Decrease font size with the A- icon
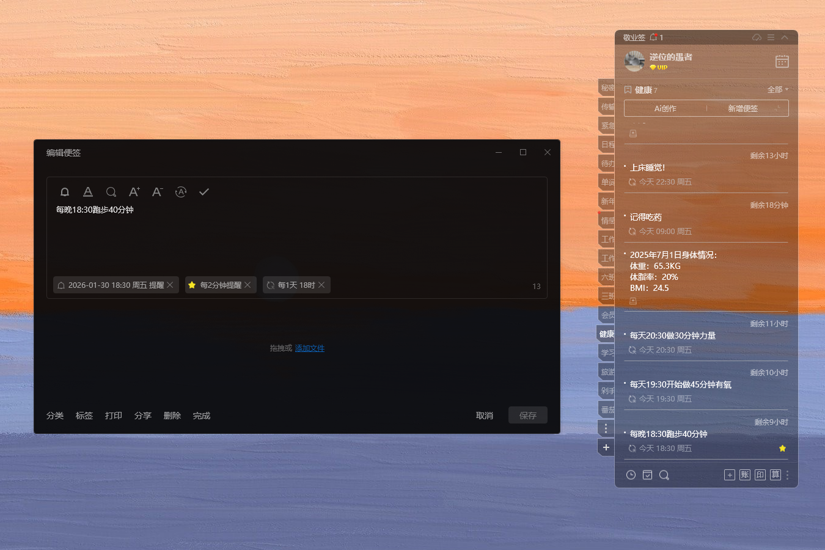 157,191
